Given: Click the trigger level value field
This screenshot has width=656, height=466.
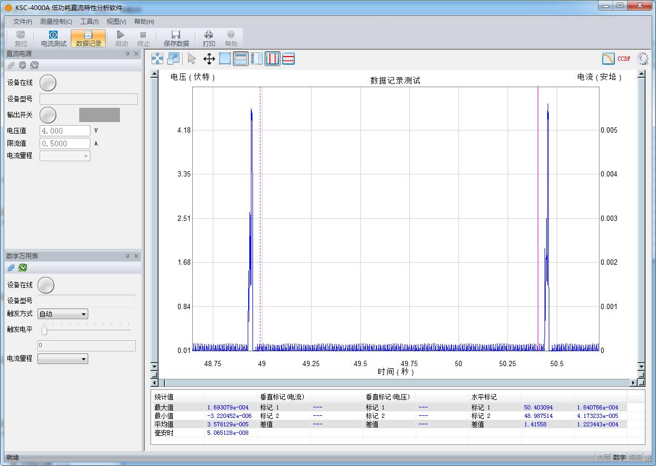Looking at the screenshot, I should coord(87,346).
